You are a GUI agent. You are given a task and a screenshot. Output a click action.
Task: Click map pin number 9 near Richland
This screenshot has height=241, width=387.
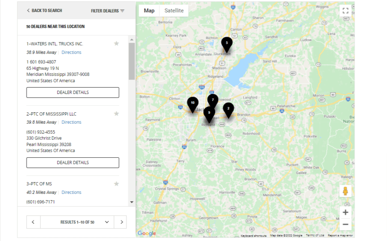click(209, 113)
